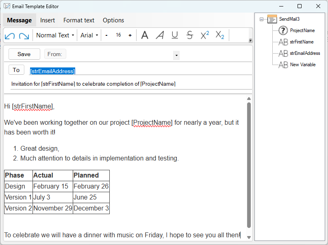This screenshot has height=245, width=328.
Task: Click the New Variable tree item
Action: pyautogui.click(x=303, y=65)
